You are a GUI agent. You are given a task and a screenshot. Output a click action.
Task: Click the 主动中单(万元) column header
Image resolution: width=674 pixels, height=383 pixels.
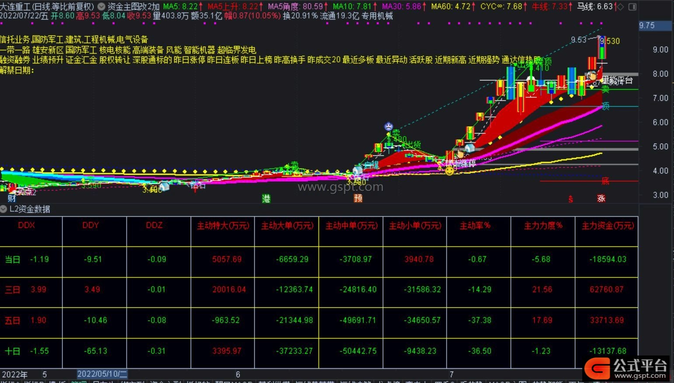[351, 225]
